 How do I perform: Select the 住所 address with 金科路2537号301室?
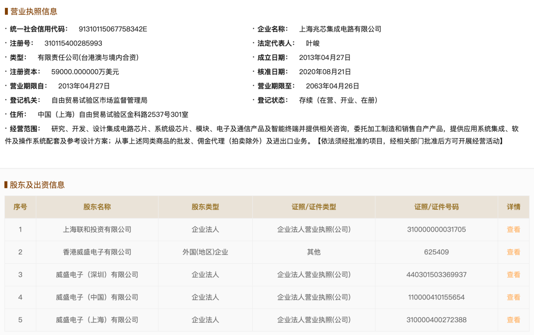(113, 114)
